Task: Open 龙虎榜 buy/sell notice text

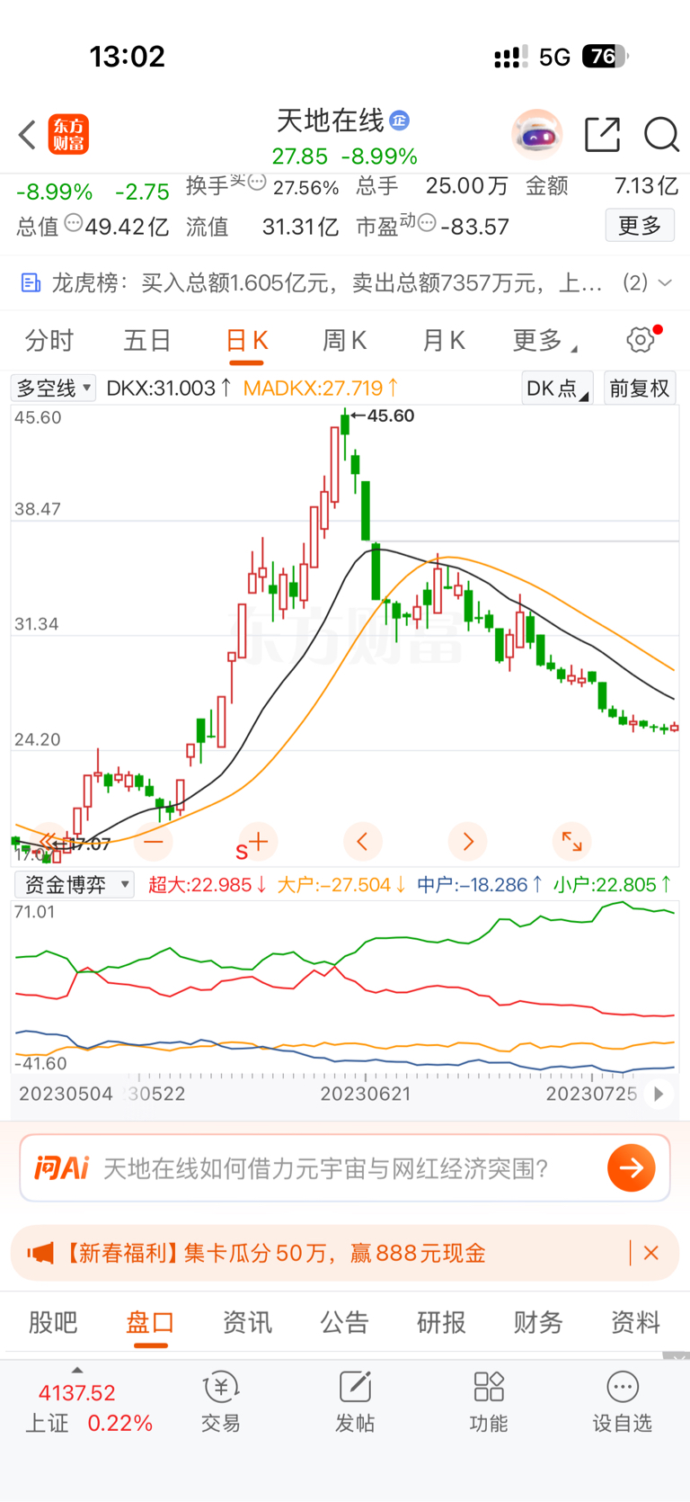Action: (x=327, y=283)
